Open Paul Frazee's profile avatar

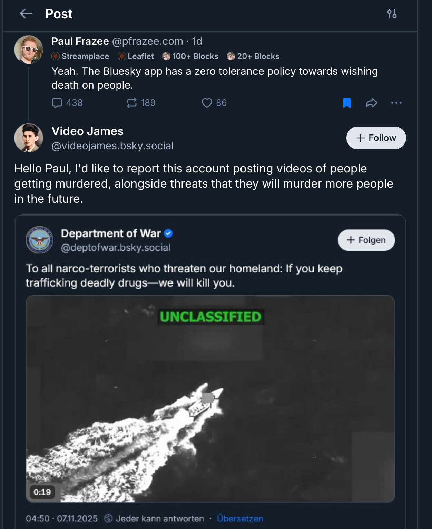[29, 50]
